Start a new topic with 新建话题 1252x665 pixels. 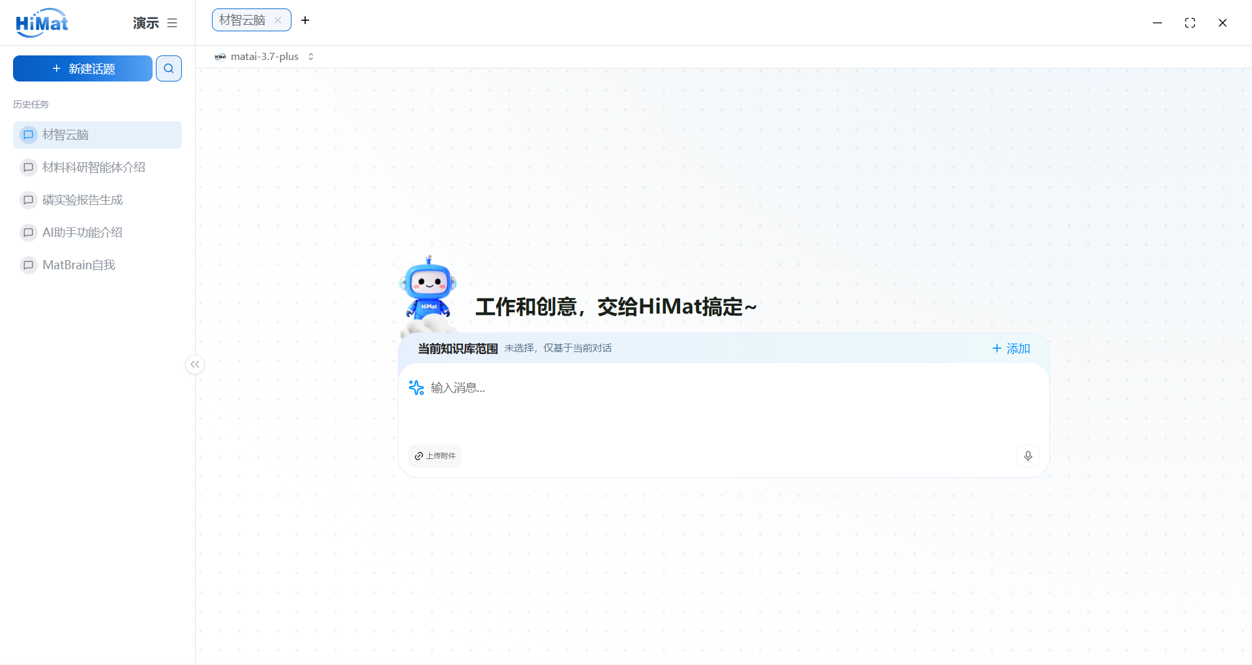(x=83, y=68)
